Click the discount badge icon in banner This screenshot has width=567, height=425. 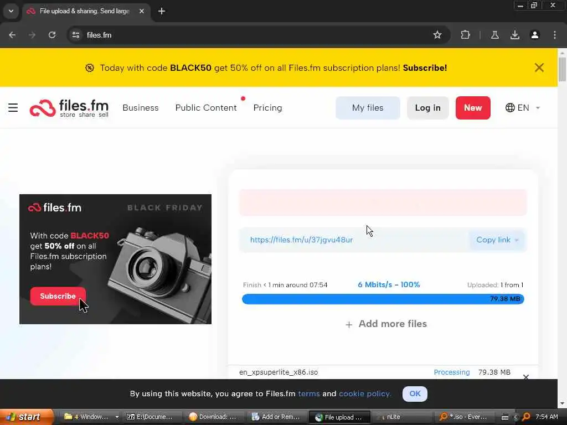point(90,68)
